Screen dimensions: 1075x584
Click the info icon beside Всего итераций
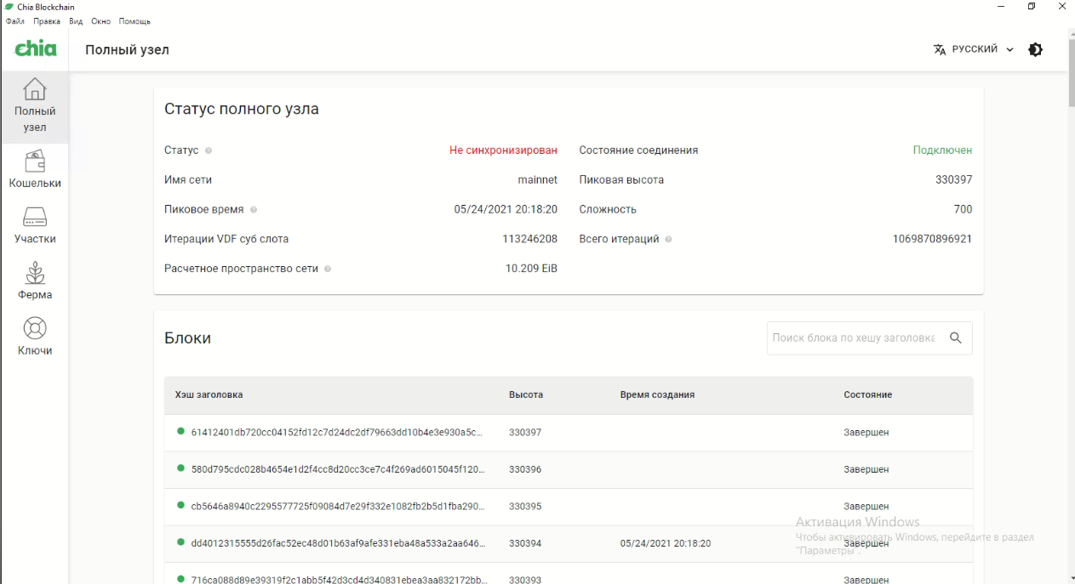pyautogui.click(x=668, y=240)
